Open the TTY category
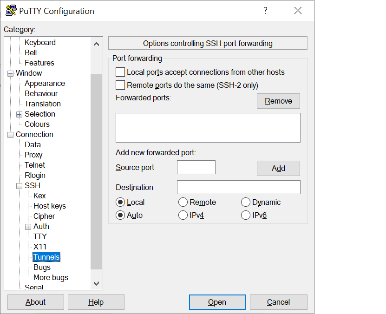 [x=40, y=236]
